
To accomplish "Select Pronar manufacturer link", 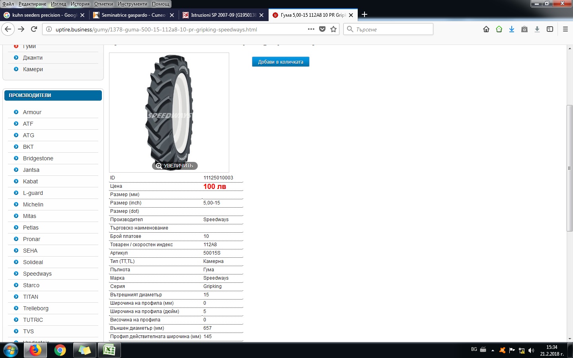I will tap(31, 239).
